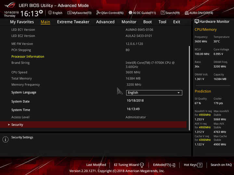Screen dimensions: 234x175
Task: Click the LED EC2 Version value AULA2-S433-0101
Action: point(139,36)
